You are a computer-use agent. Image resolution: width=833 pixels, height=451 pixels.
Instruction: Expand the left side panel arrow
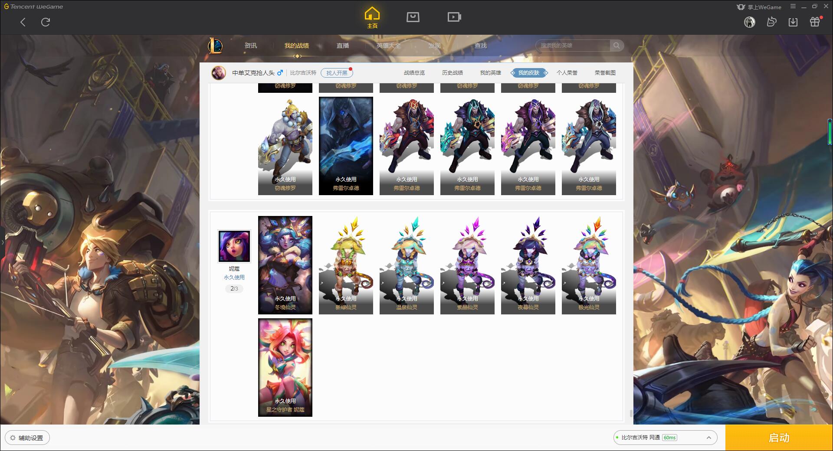coord(2,242)
